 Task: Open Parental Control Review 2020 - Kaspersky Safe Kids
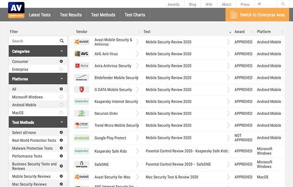(187, 151)
